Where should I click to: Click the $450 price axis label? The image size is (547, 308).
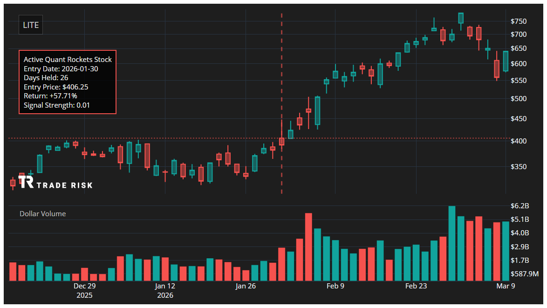coord(519,119)
